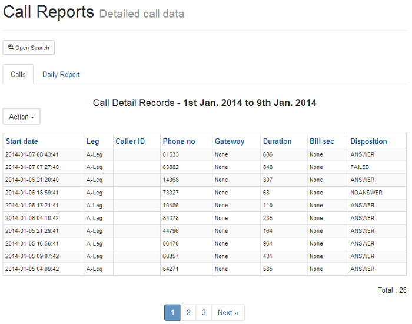Select start date 2014-01-06 17:21:41
This screenshot has height=324, width=412.
32,205
